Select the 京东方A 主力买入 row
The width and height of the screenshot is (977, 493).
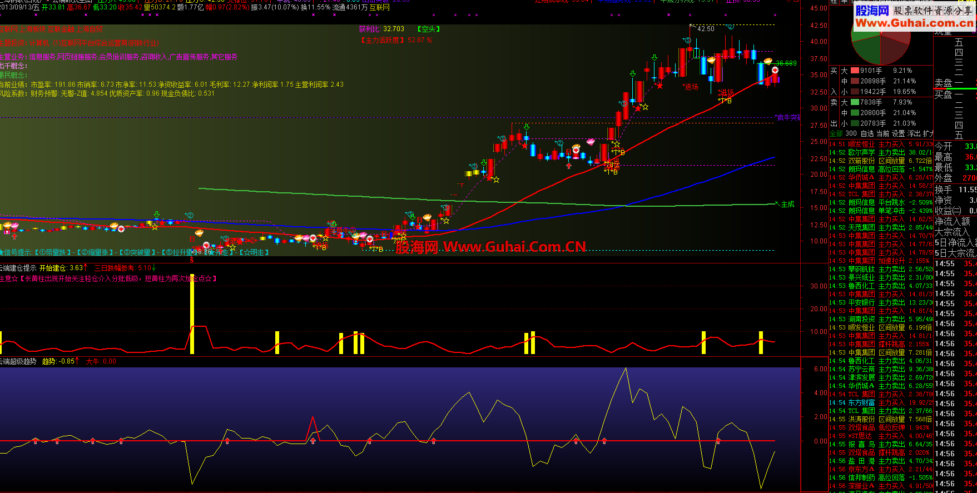click(881, 469)
